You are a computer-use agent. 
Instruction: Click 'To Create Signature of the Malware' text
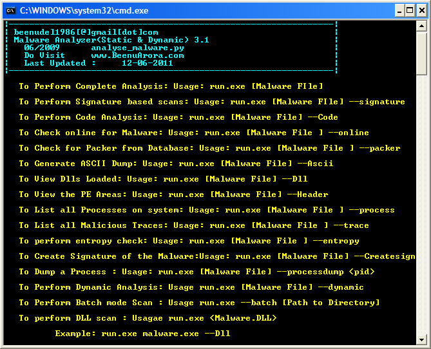click(x=107, y=256)
